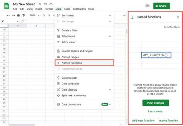
Task: Select the paint format tool
Action: click(x=24, y=15)
